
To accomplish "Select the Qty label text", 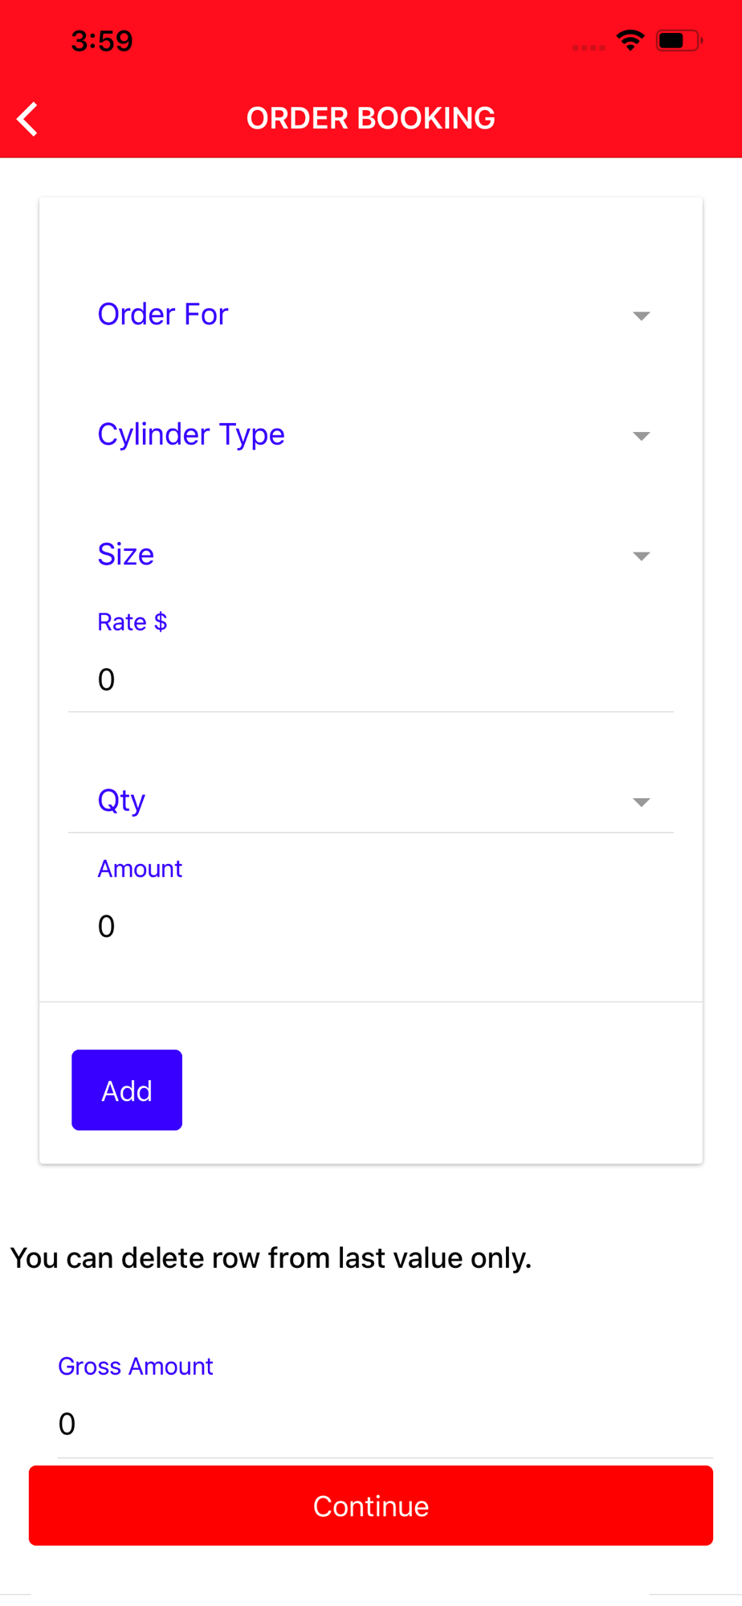I will pos(121,801).
